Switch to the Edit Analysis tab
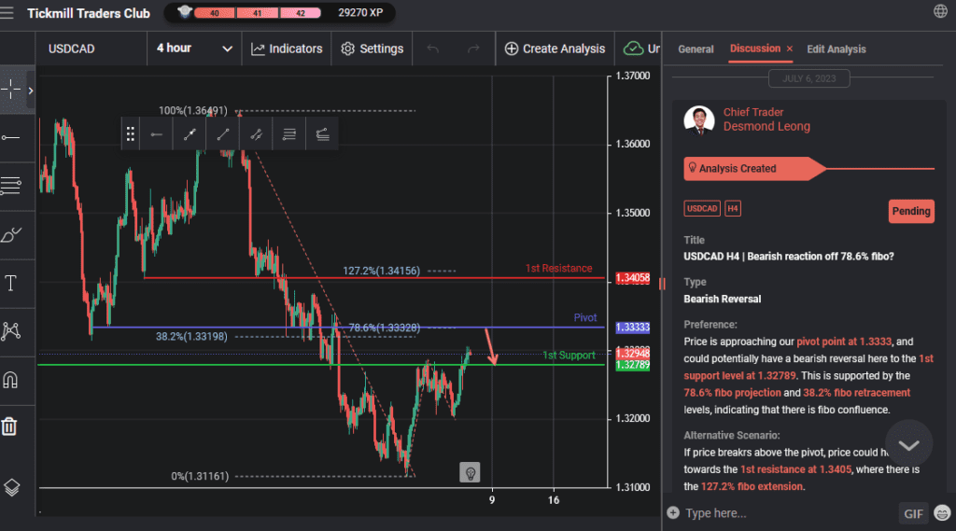This screenshot has height=531, width=956. (x=836, y=49)
